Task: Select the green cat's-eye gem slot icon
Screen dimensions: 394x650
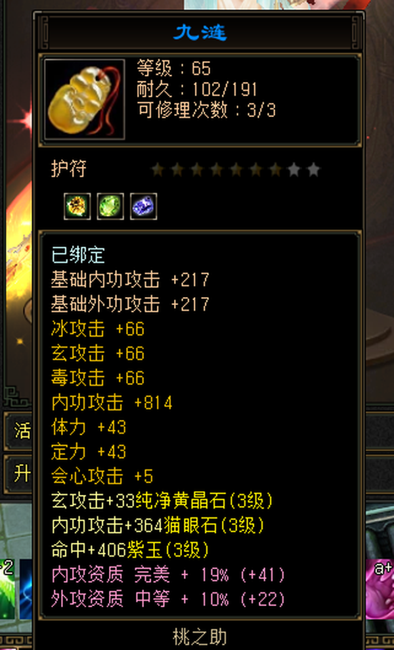Action: [x=110, y=206]
